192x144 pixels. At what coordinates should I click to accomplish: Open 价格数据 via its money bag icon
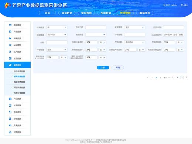point(10,119)
